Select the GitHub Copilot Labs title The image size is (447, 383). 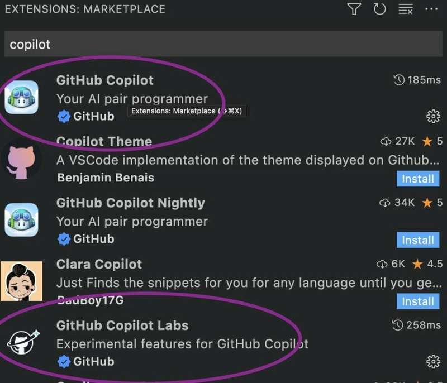click(122, 325)
